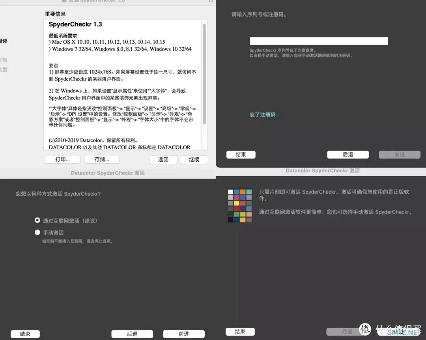Click 结束 on the internet activation screen
The image size is (426, 340).
click(241, 331)
